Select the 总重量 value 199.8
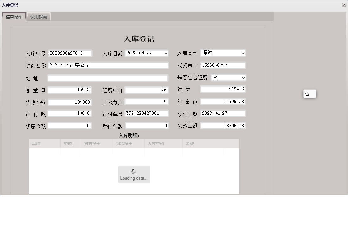The height and width of the screenshot is (241, 348). click(x=70, y=90)
